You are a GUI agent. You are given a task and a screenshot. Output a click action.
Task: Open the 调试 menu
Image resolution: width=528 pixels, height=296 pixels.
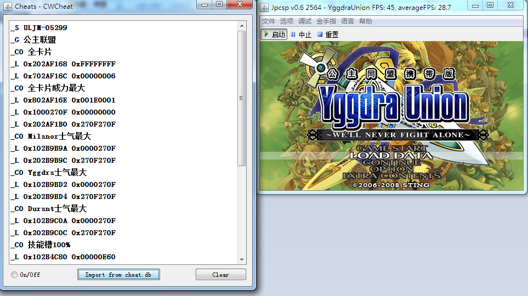pyautogui.click(x=305, y=21)
